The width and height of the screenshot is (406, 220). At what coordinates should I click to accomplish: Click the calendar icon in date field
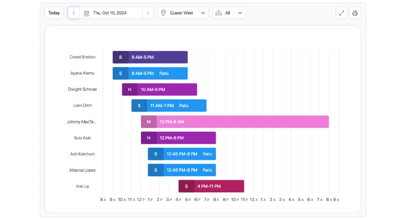[x=86, y=13]
